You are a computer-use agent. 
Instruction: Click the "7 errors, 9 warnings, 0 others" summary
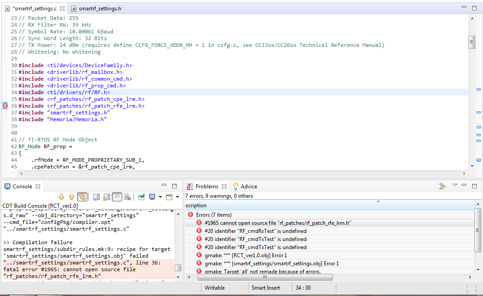[219, 196]
